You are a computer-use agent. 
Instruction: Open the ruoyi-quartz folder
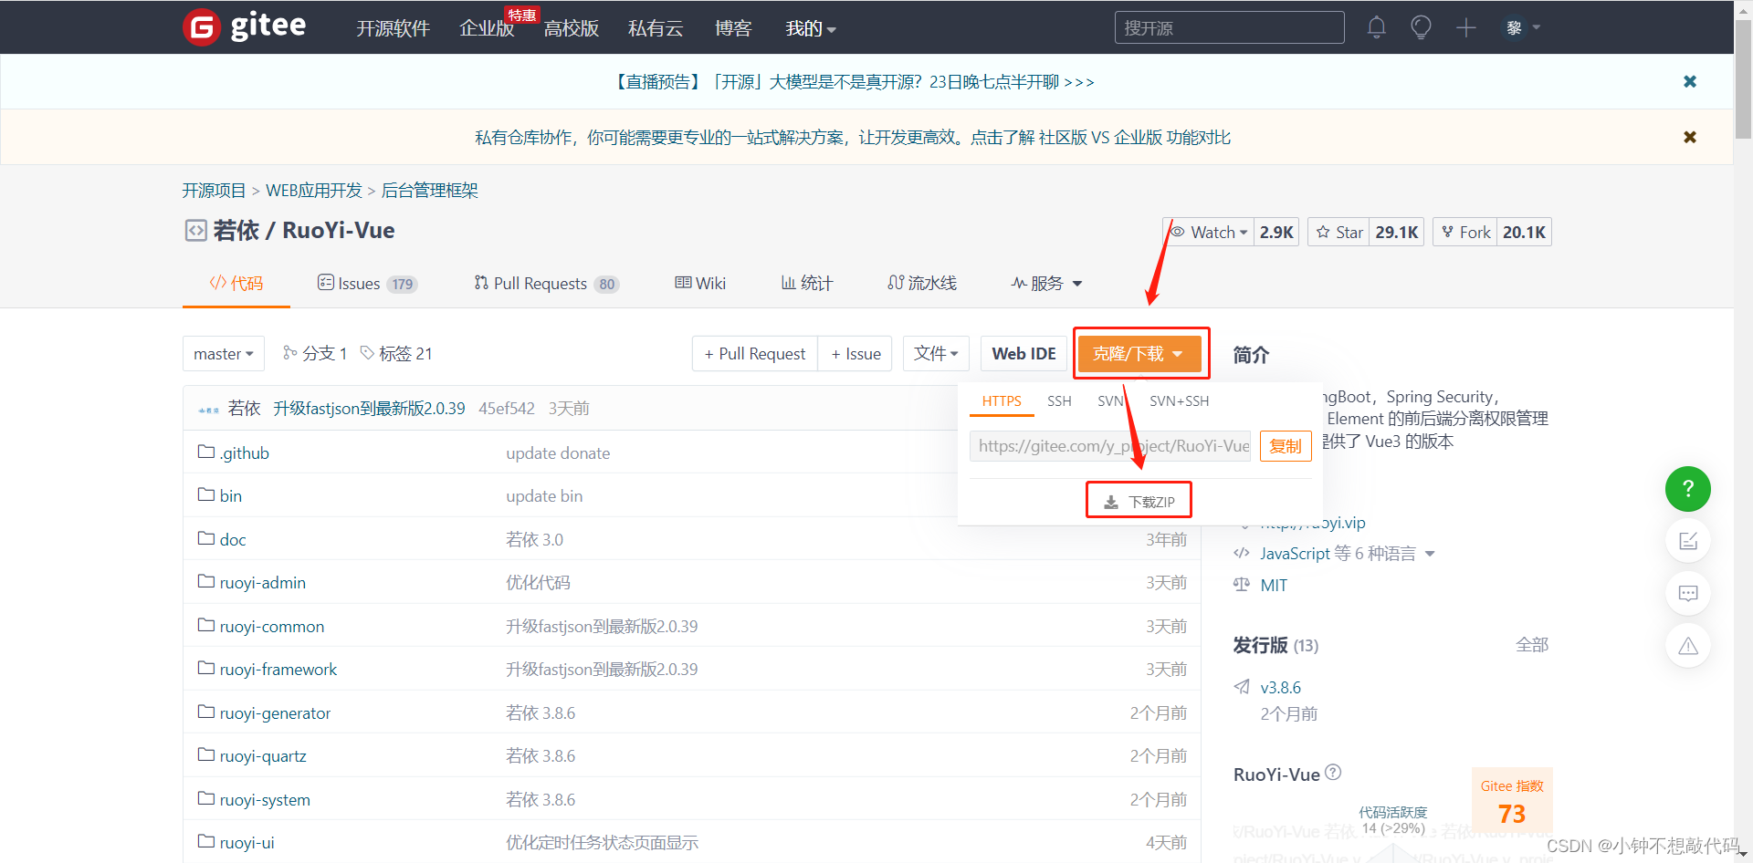coord(263,755)
